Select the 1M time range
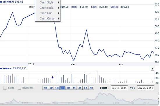 pos(57,88)
